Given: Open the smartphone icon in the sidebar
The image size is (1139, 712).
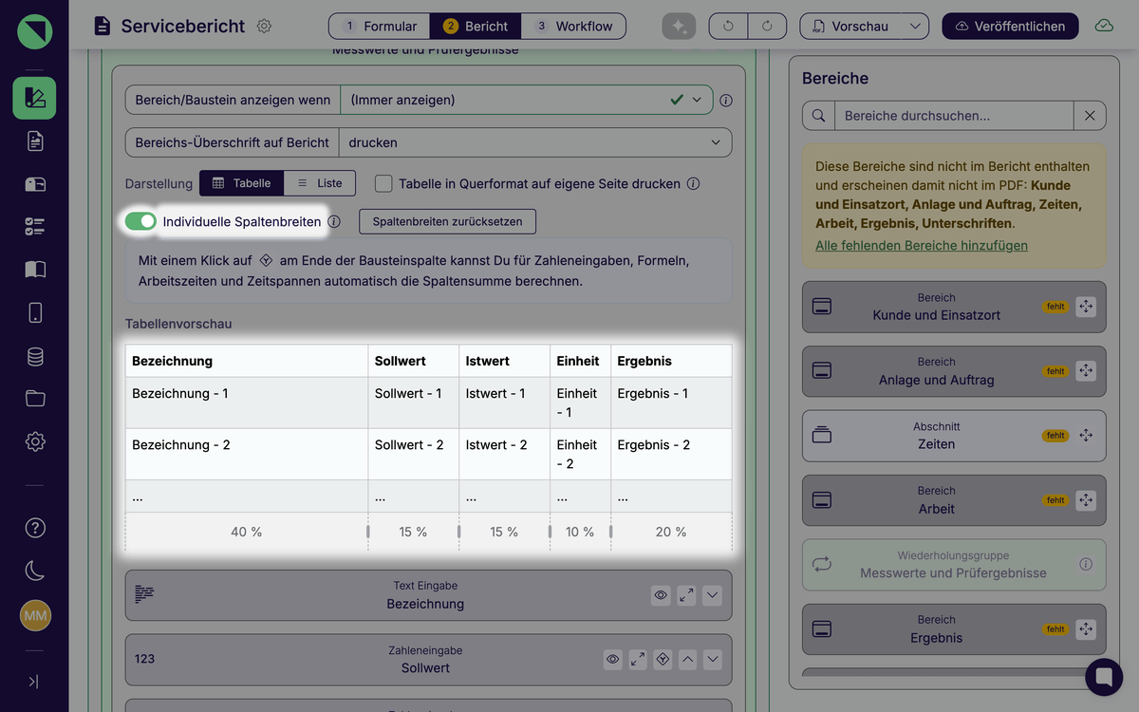Looking at the screenshot, I should coord(35,312).
